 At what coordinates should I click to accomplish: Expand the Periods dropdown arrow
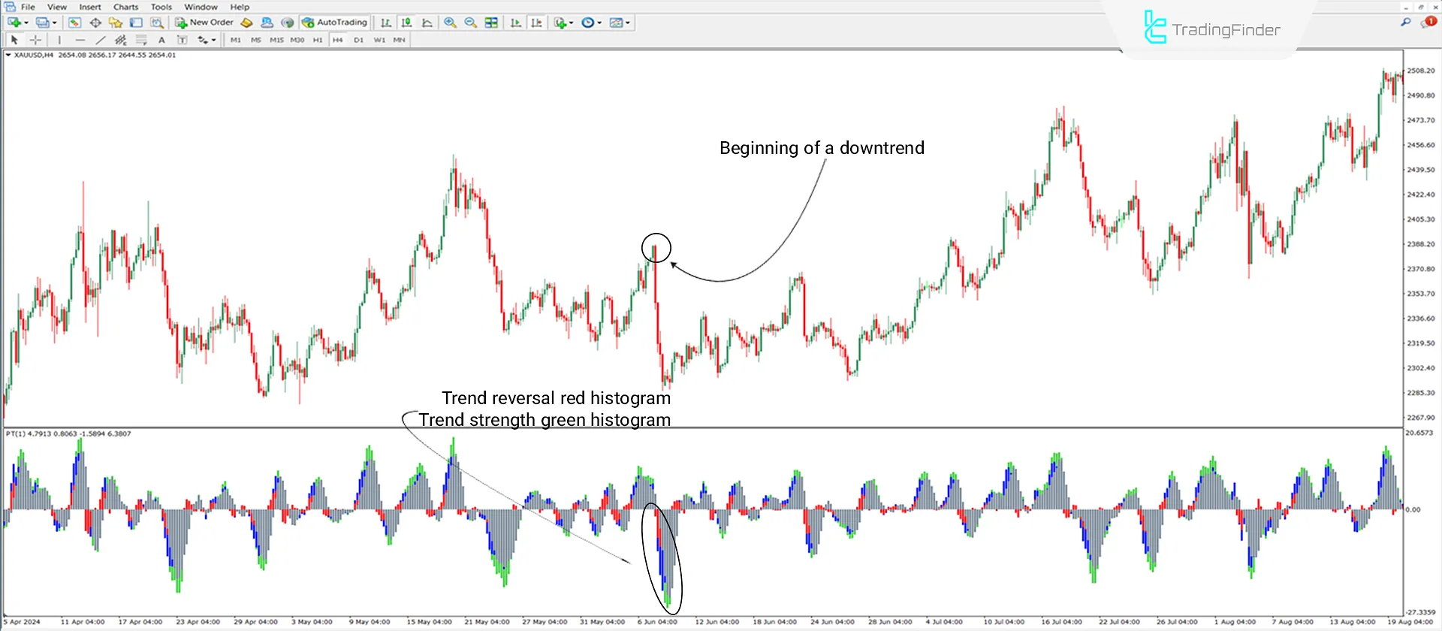(x=599, y=23)
